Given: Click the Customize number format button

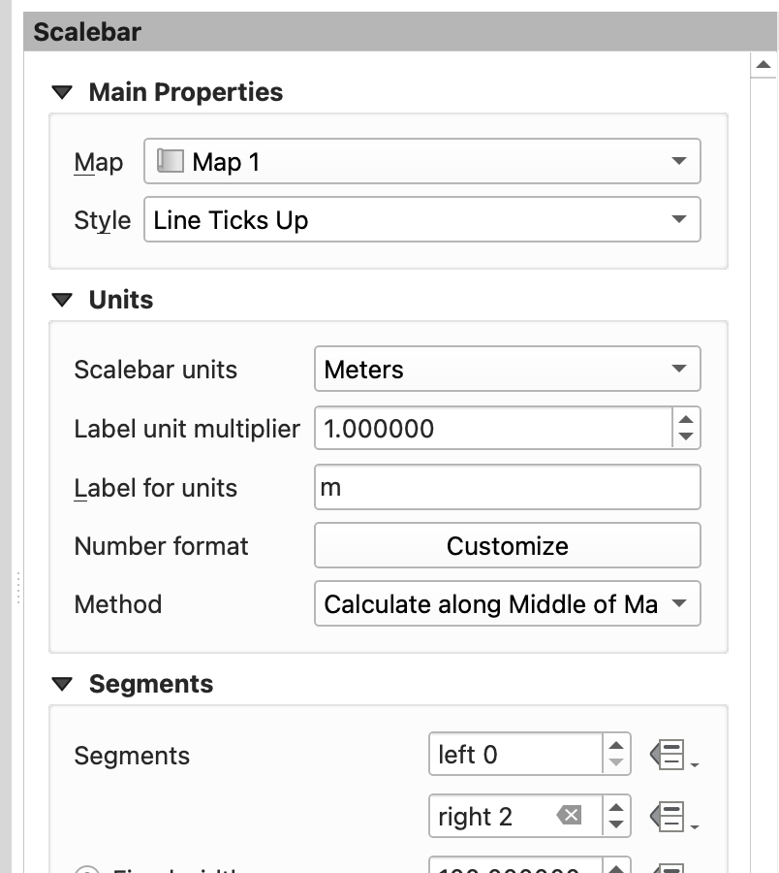Looking at the screenshot, I should 507,546.
